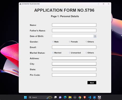Open Task View from the taskbar
Screen dimensions: 122x100
[55, 97]
